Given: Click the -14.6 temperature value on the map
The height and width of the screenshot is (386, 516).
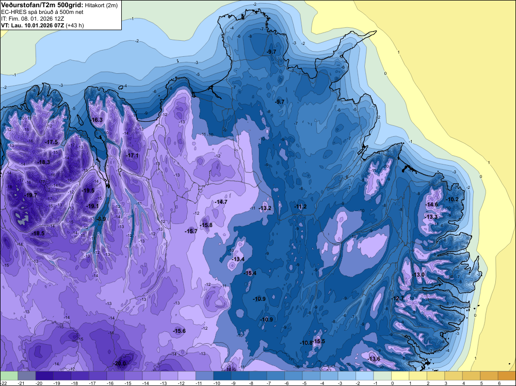Looking at the screenshot, I should (432, 205).
